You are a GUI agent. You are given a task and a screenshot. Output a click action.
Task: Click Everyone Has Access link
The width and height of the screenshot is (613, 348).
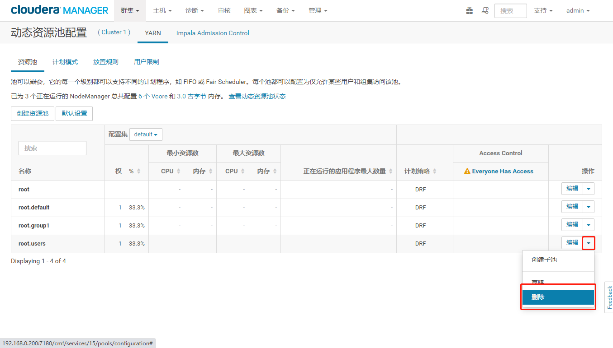503,171
